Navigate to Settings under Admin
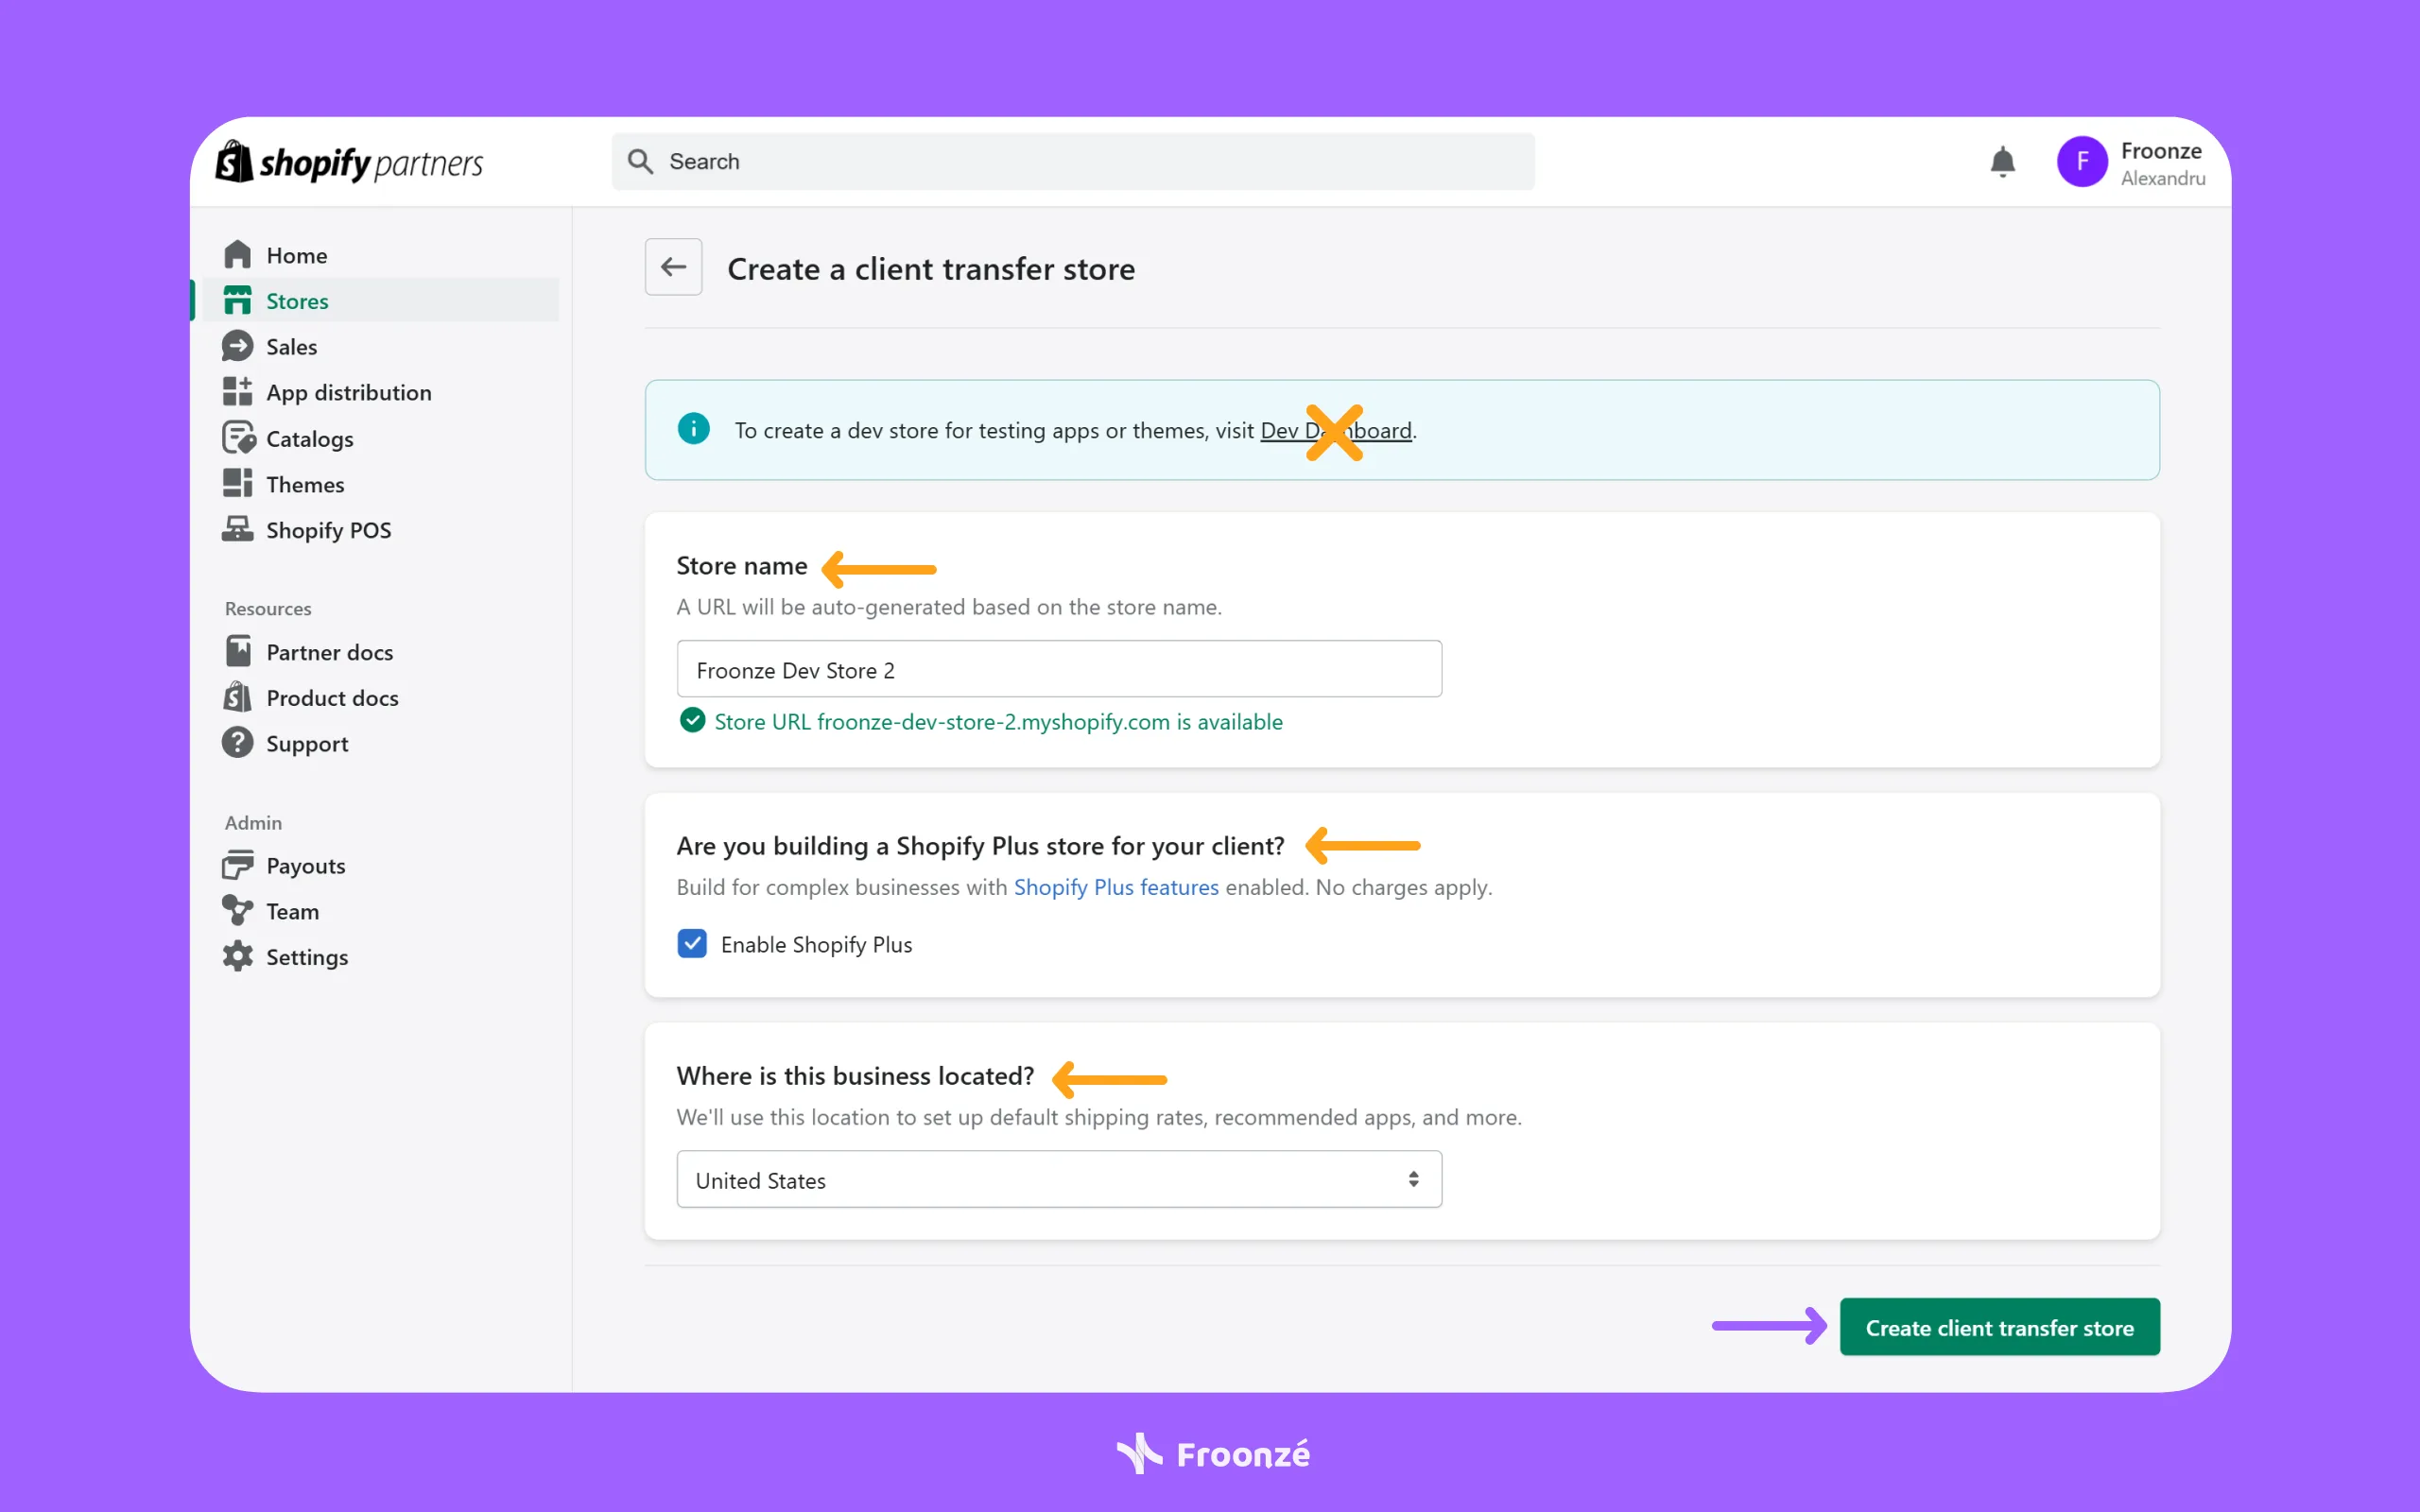This screenshot has width=2420, height=1512. tap(305, 957)
